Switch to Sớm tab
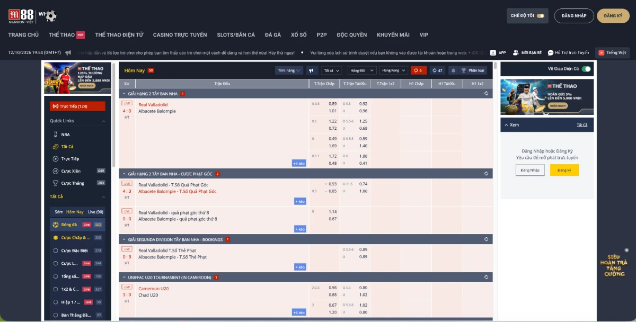Screen dimensions: 636x322 [59, 212]
